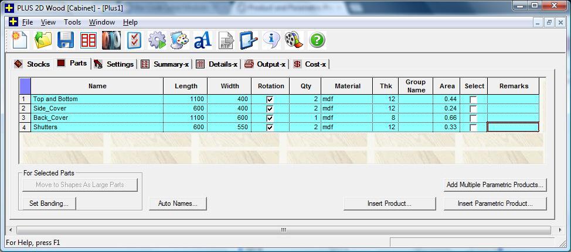The image size is (571, 252).
Task: Click the gear with play arrow icon
Action: [x=157, y=40]
